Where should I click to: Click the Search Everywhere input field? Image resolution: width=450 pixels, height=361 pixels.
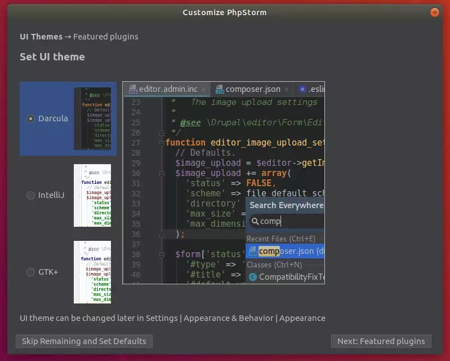point(287,221)
